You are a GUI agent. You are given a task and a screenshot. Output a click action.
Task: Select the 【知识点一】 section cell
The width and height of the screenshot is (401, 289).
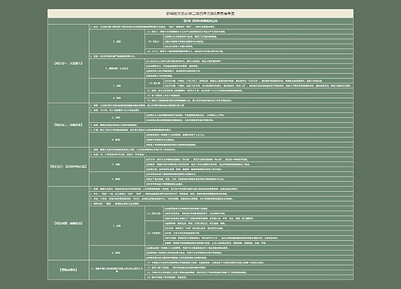coord(68,63)
